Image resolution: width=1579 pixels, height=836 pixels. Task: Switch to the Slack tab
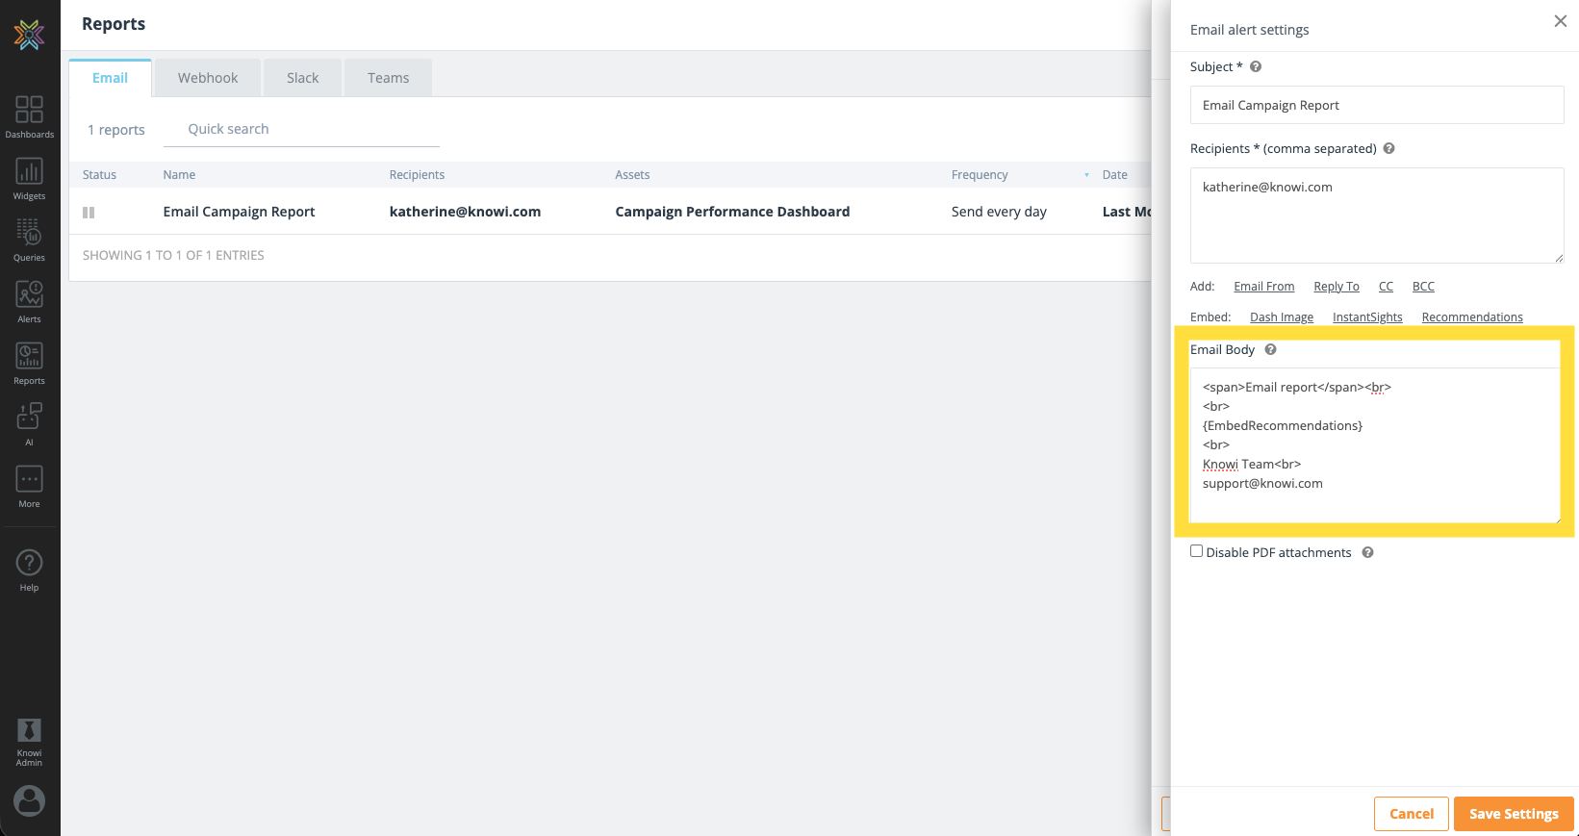point(302,78)
